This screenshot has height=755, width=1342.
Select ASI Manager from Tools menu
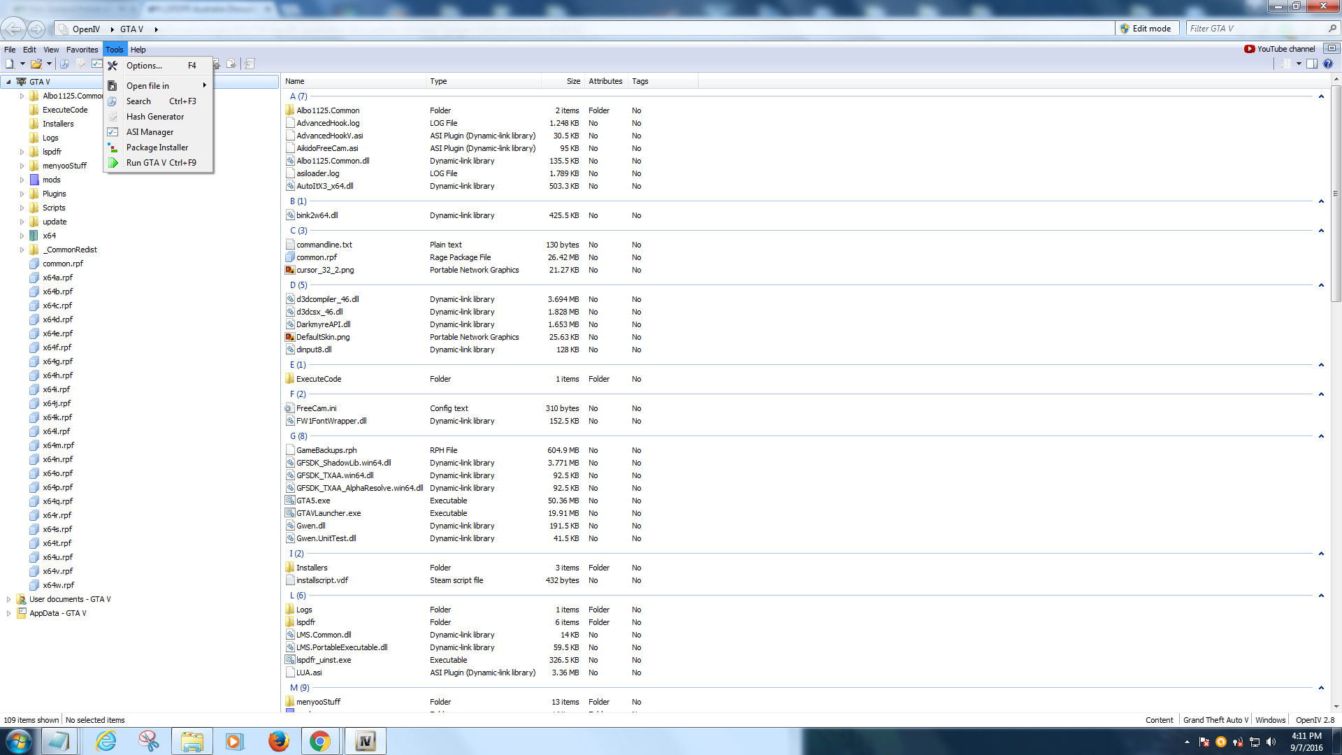[x=150, y=132]
